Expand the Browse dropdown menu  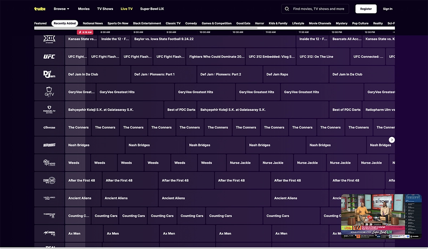61,9
